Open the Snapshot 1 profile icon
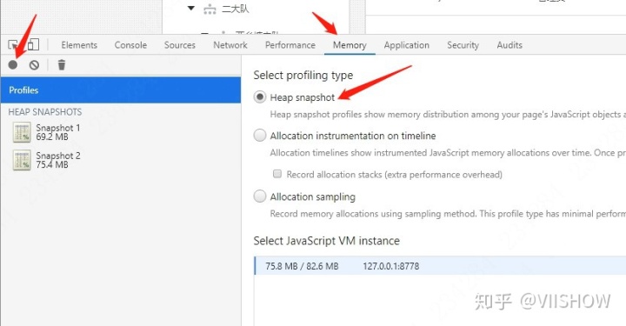626x326 pixels. pyautogui.click(x=22, y=132)
